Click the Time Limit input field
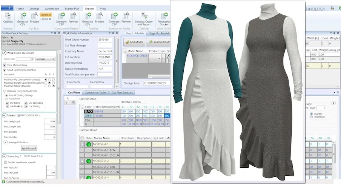Screen dimensions: 341x193 25,59
